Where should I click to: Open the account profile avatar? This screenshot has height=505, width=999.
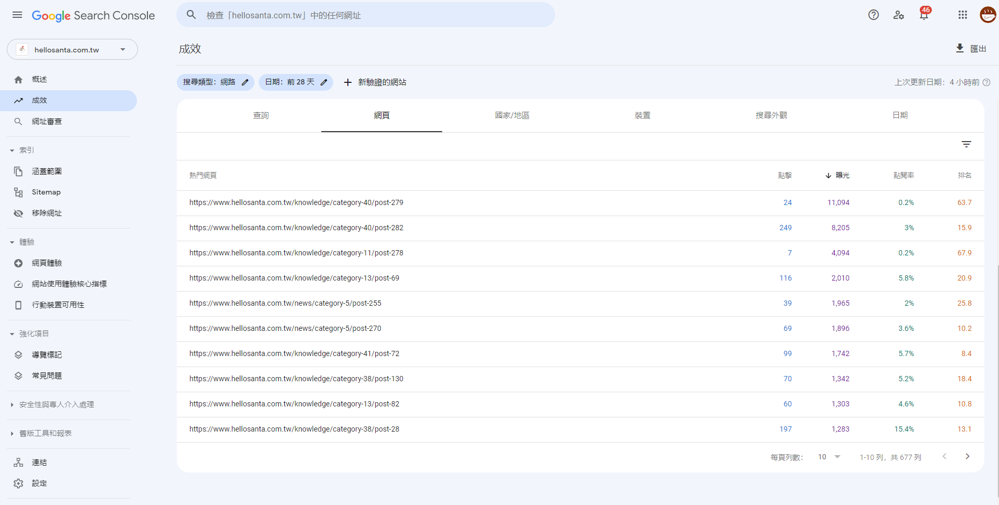click(988, 15)
